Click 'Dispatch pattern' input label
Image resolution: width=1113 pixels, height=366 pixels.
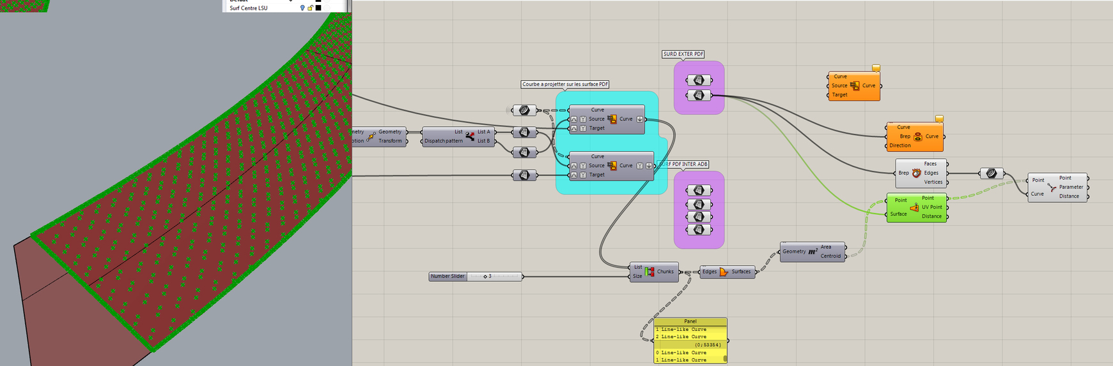tap(443, 141)
